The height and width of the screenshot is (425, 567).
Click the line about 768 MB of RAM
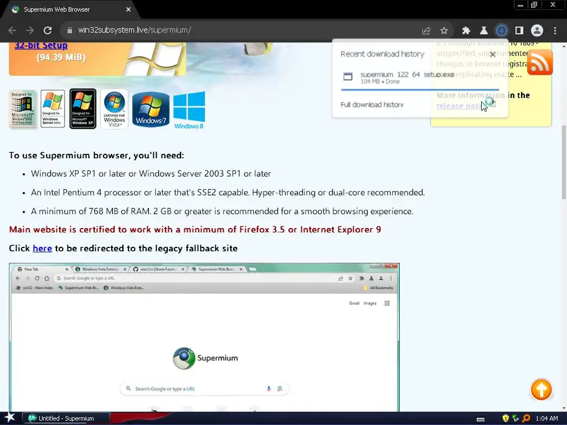pos(222,211)
